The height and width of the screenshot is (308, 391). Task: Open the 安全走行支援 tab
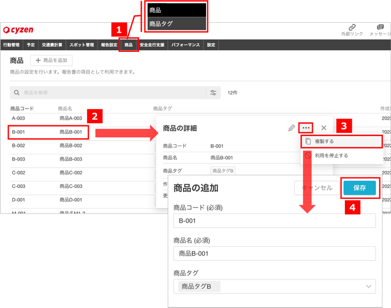tap(152, 45)
